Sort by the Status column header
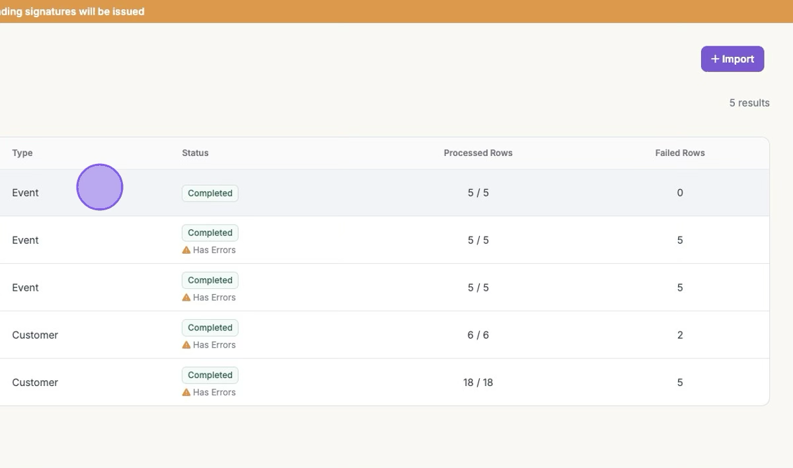Image resolution: width=793 pixels, height=468 pixels. point(195,153)
